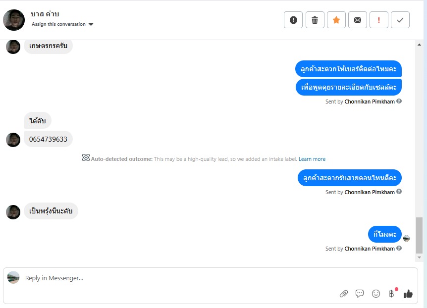
Task: Click the atom icon beside Auto-detected outcome
Action: (86, 158)
